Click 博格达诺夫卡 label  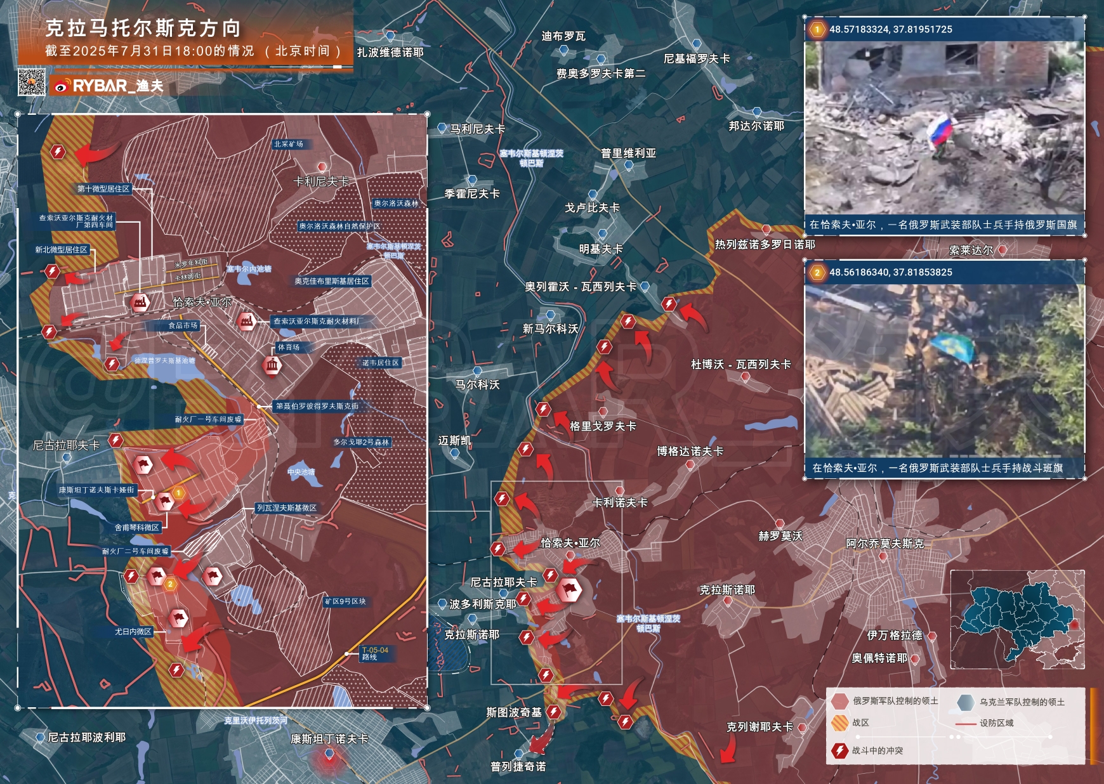click(x=690, y=451)
